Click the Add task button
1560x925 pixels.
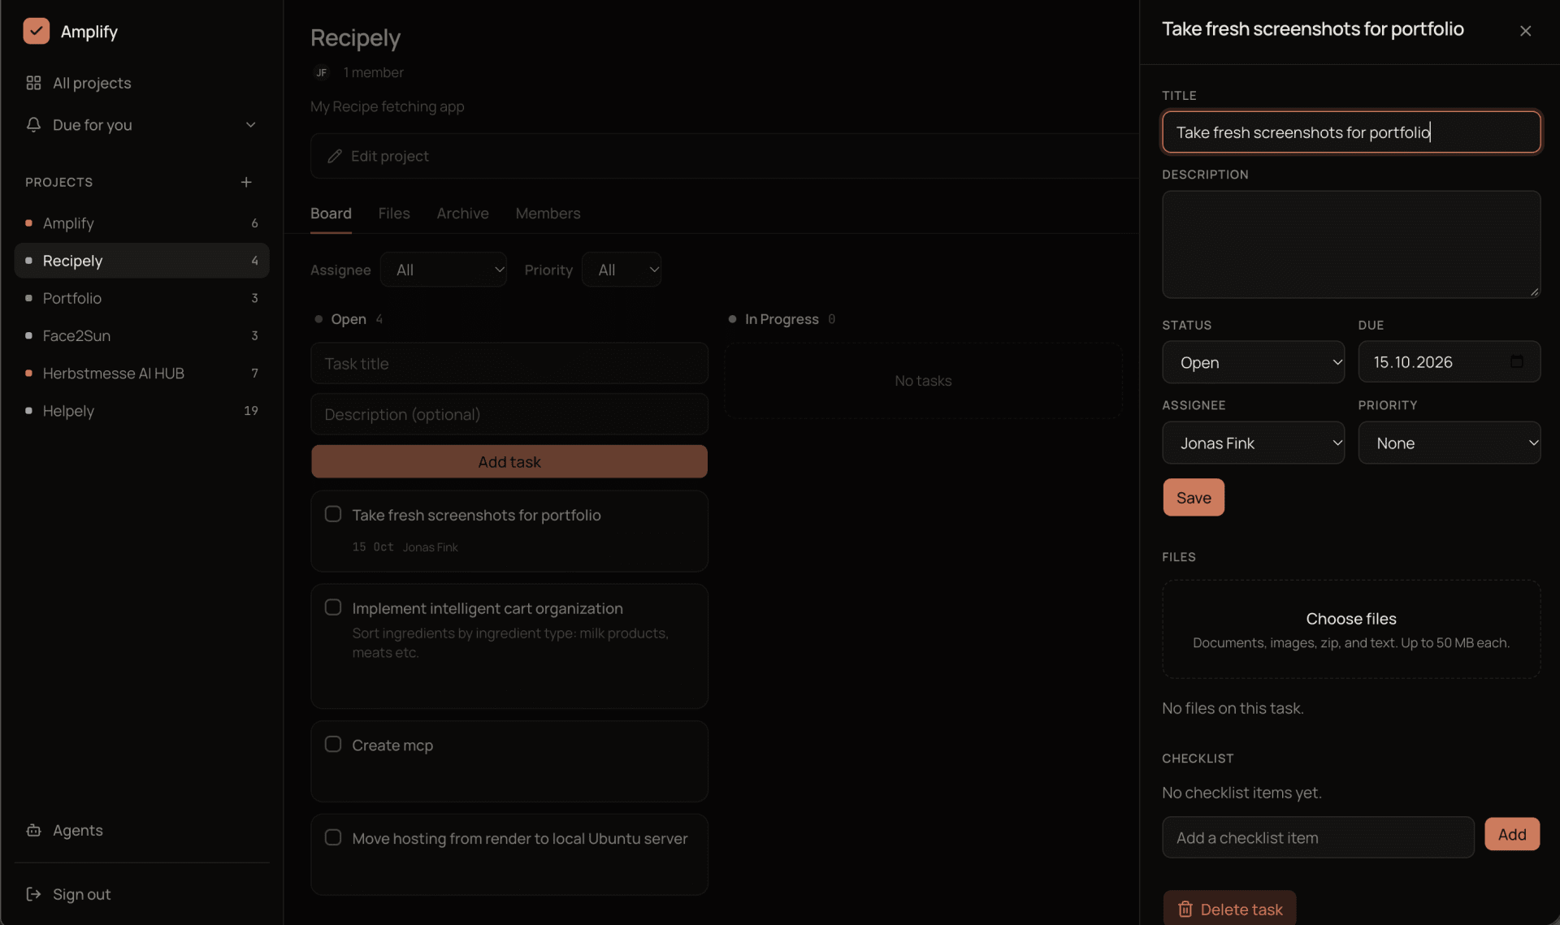point(509,461)
